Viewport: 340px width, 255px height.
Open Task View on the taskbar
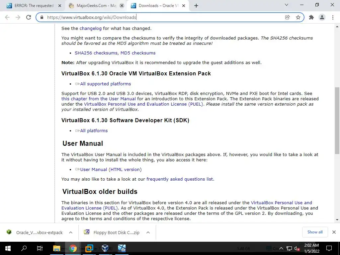click(40, 248)
